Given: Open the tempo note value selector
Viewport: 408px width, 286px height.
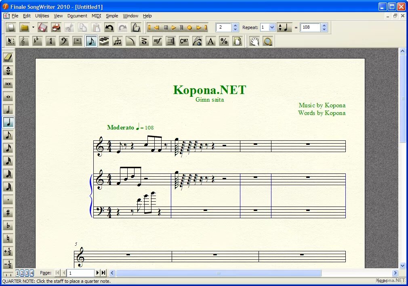Looking at the screenshot, I should [284, 27].
